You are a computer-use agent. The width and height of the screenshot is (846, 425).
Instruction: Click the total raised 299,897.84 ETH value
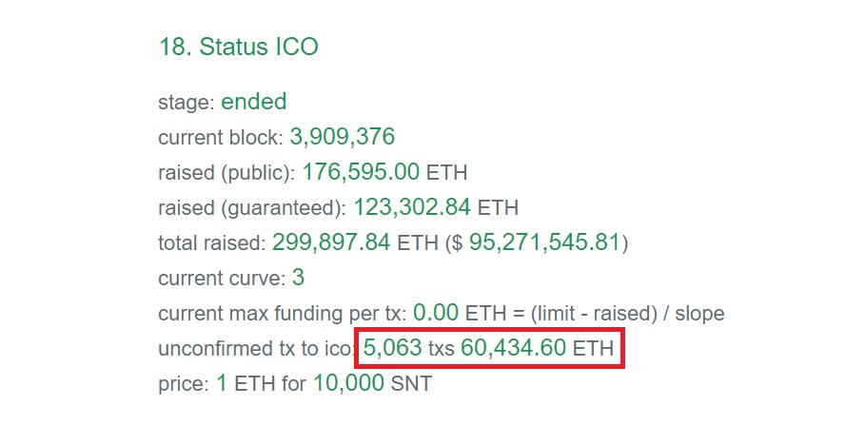354,242
